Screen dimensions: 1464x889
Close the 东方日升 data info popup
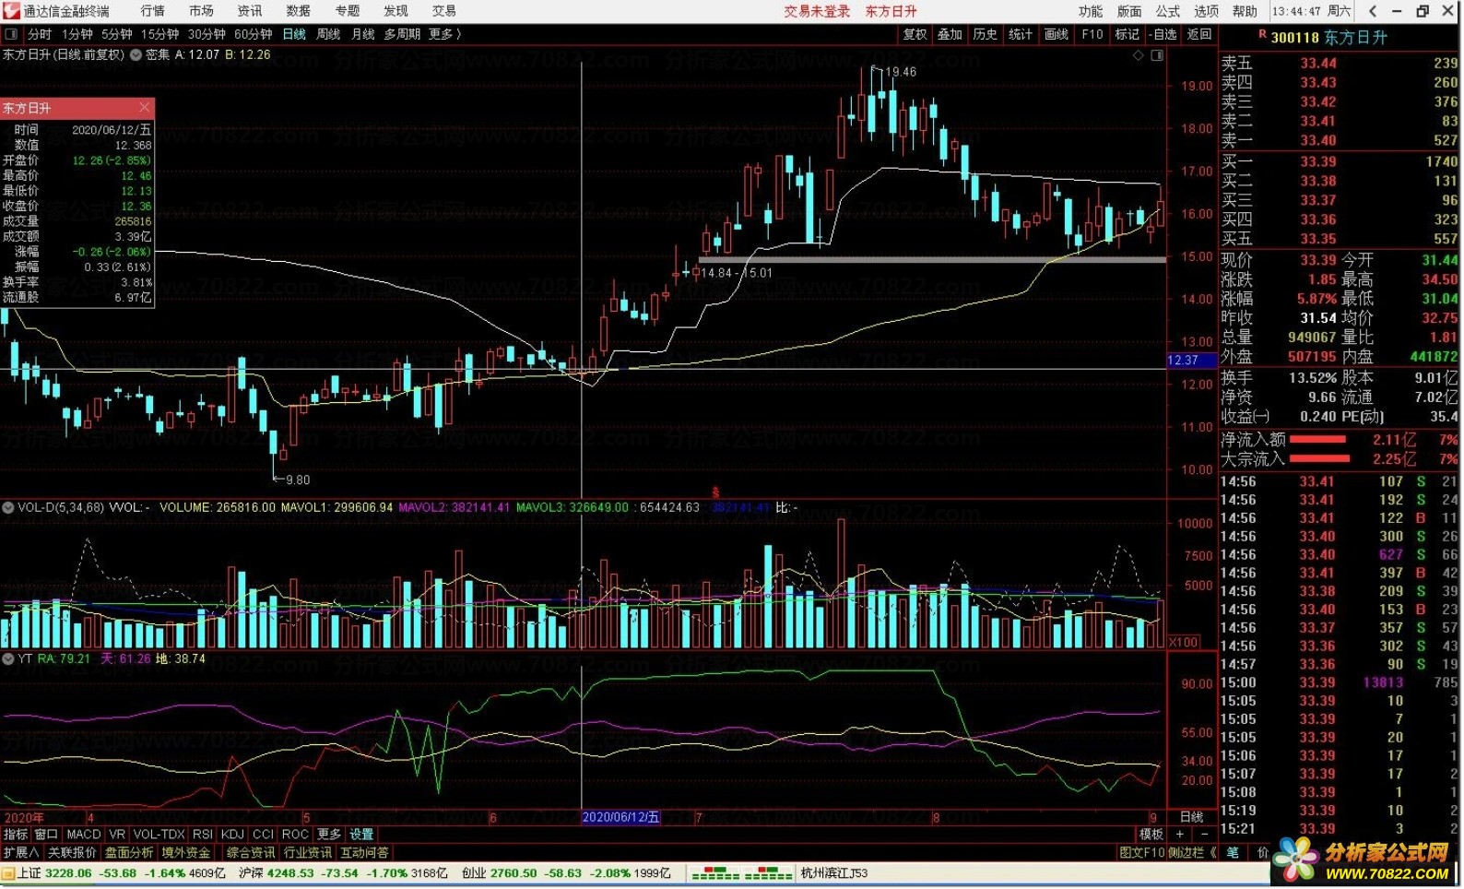click(x=144, y=108)
